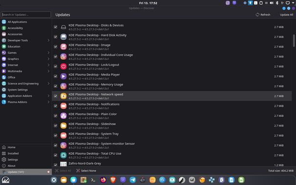Image resolution: width=296 pixels, height=185 pixels.
Task: Uncheck the Notifications update
Action: [x=56, y=106]
